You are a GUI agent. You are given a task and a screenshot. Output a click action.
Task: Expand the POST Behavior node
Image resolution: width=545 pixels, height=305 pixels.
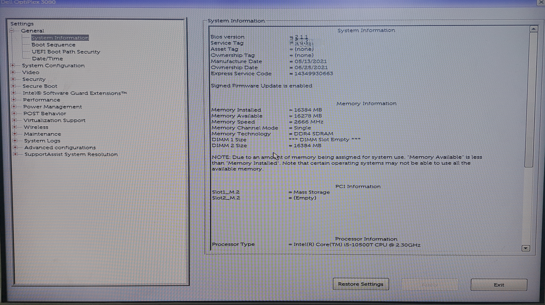point(14,113)
